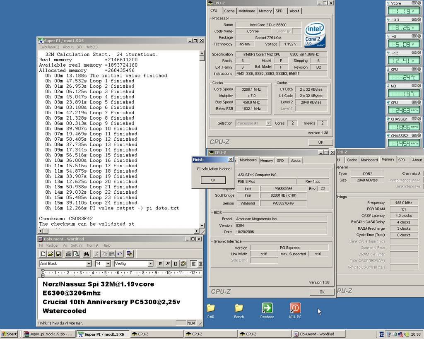Switch to Cache tab in CPU-Z processor window
Screen dimensions: 424x339
point(229,11)
